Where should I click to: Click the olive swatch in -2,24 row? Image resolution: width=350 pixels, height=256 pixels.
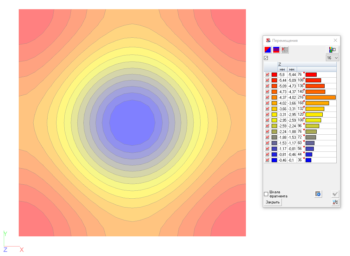tap(274, 132)
